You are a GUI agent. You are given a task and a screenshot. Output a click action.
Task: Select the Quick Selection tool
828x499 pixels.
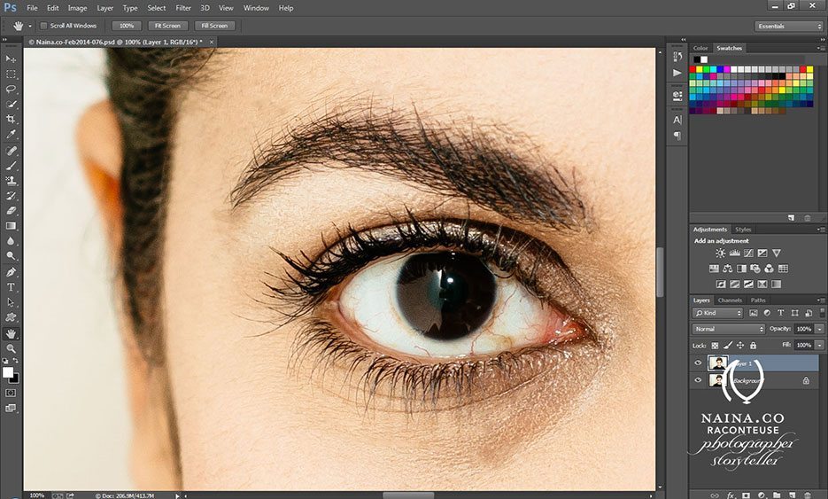(11, 104)
